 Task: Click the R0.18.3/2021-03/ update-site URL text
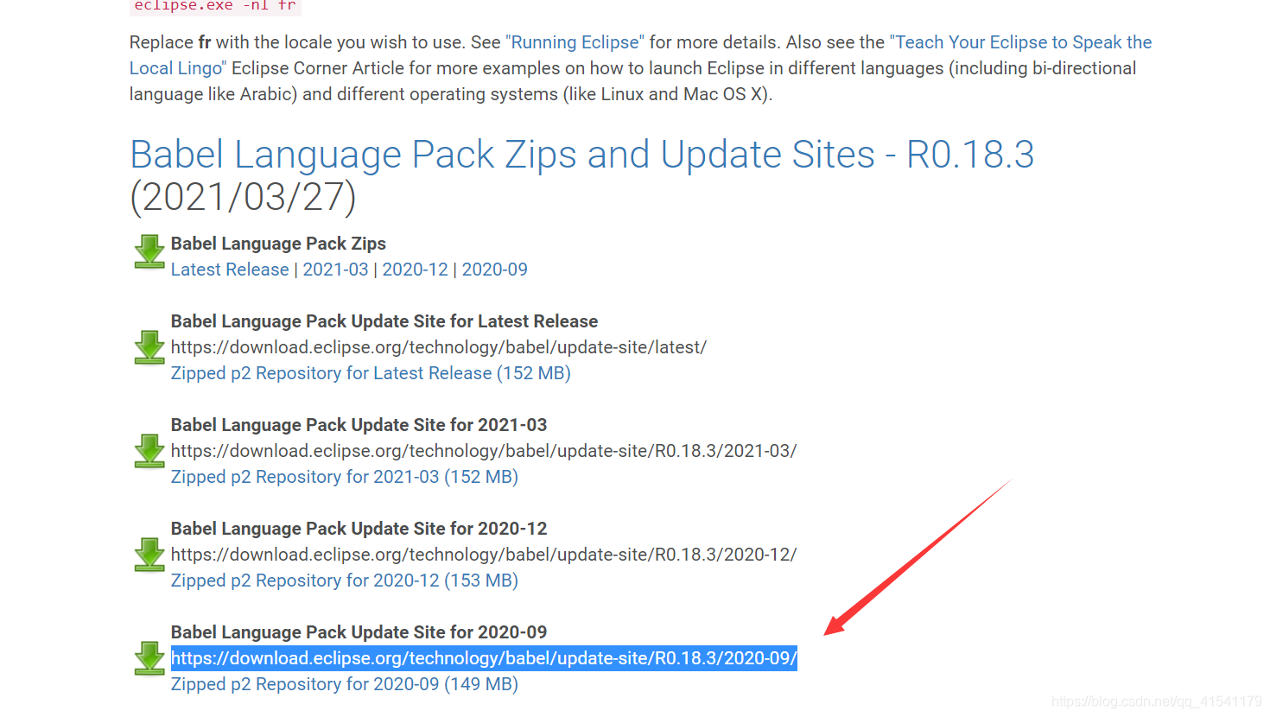484,451
